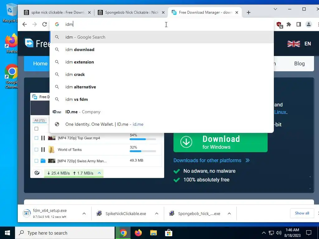The image size is (319, 239).
Task: Tick the checkbox for World of Tanks row
Action: (x=36, y=150)
